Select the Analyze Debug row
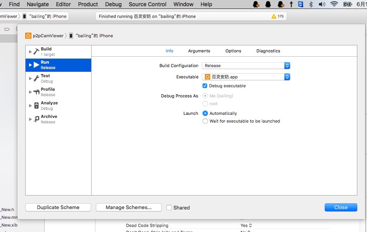The image size is (367, 232). 58,106
